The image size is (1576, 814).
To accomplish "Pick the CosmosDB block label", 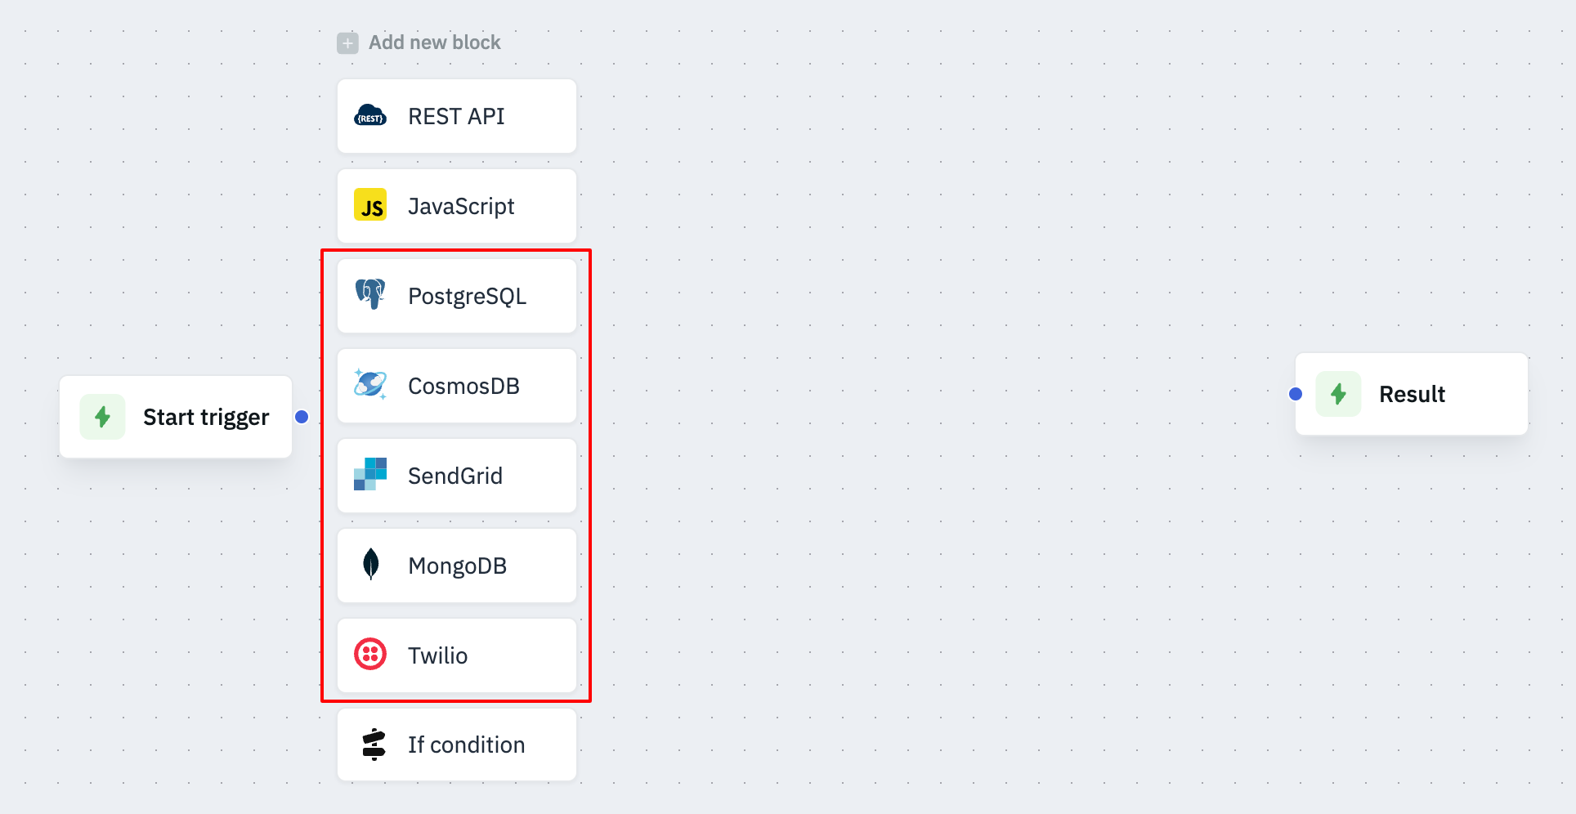I will coord(463,387).
